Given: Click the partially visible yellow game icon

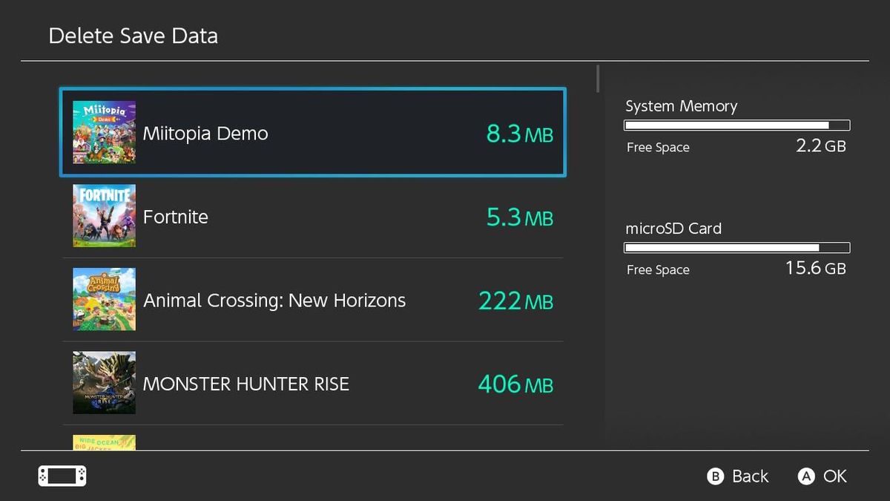Looking at the screenshot, I should tap(104, 442).
